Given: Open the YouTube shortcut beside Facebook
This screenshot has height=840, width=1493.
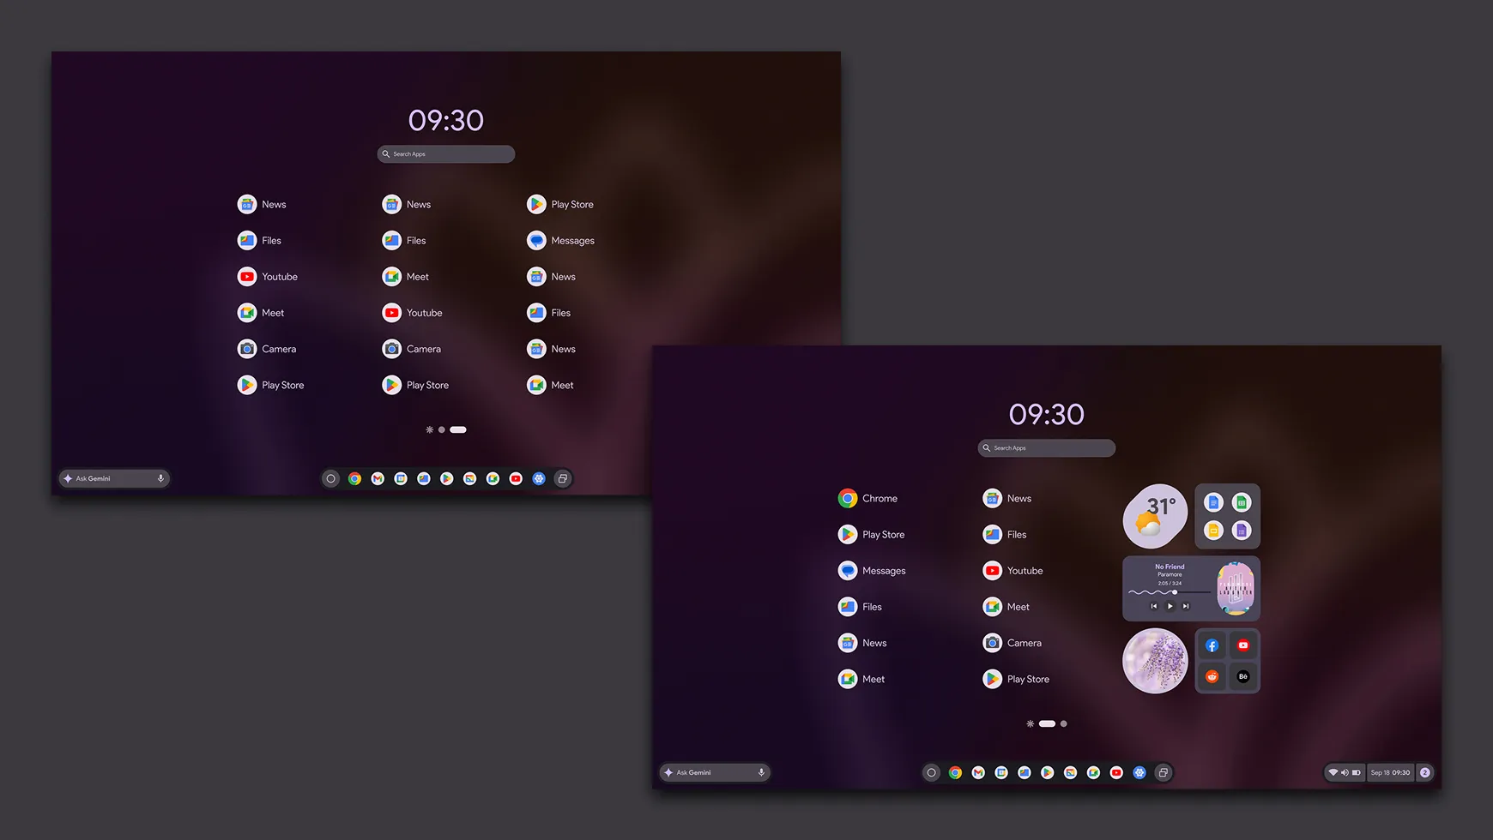Looking at the screenshot, I should tap(1242, 645).
